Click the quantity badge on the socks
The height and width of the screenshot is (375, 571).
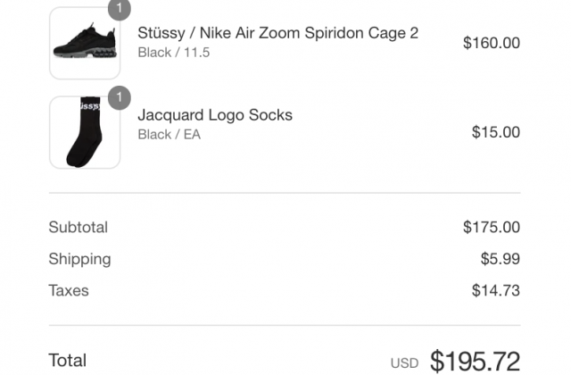click(x=120, y=97)
